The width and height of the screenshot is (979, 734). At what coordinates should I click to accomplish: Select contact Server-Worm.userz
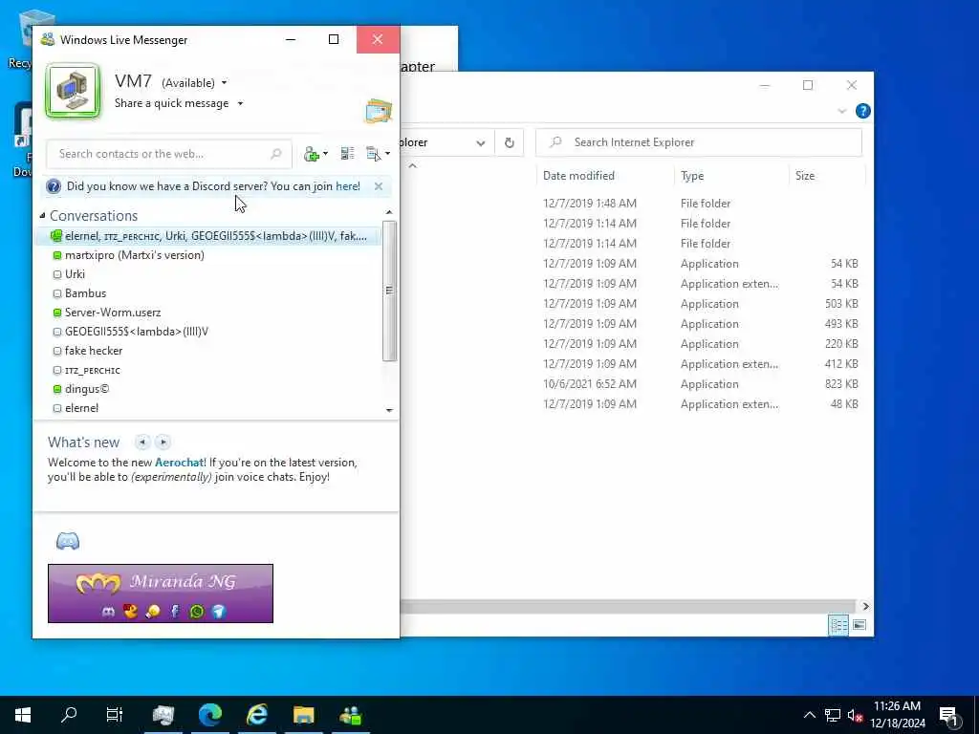(x=209, y=313)
